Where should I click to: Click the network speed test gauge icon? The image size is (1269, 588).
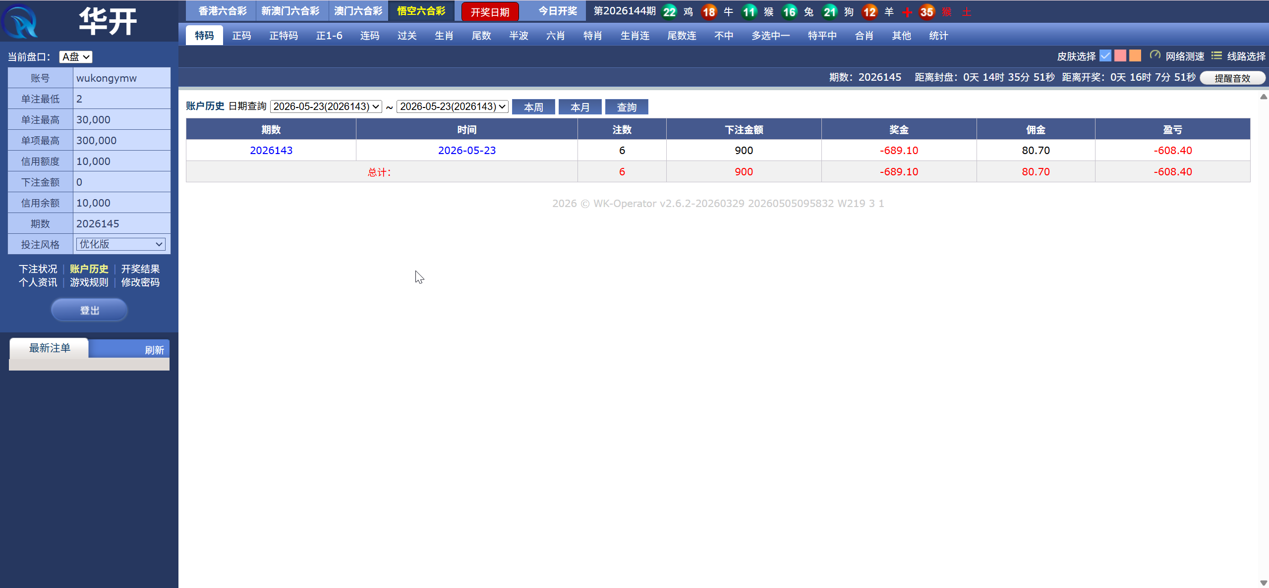tap(1155, 55)
